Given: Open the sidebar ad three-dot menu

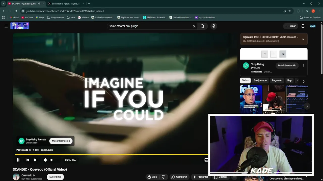Looking at the screenshot, I should pos(303,66).
